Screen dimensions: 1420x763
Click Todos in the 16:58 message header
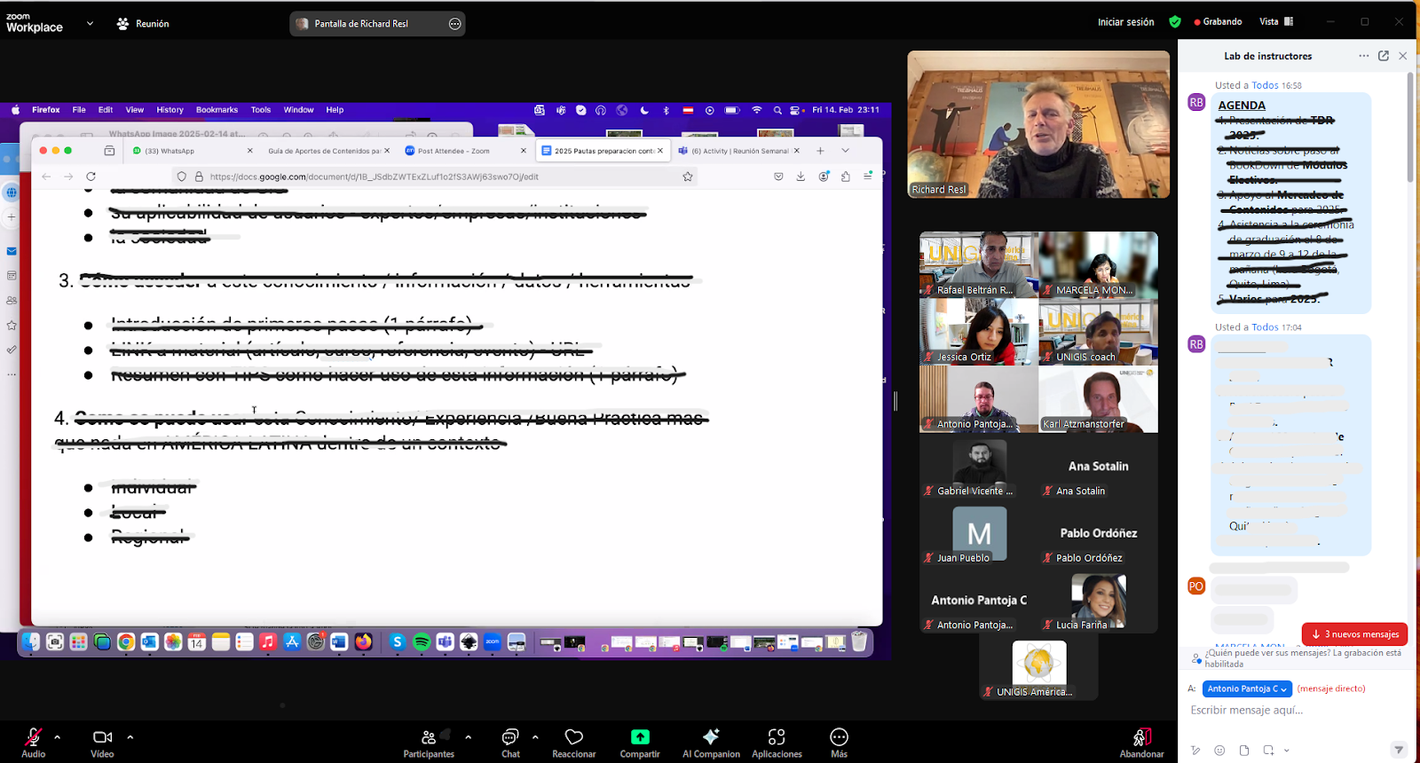[x=1265, y=85]
